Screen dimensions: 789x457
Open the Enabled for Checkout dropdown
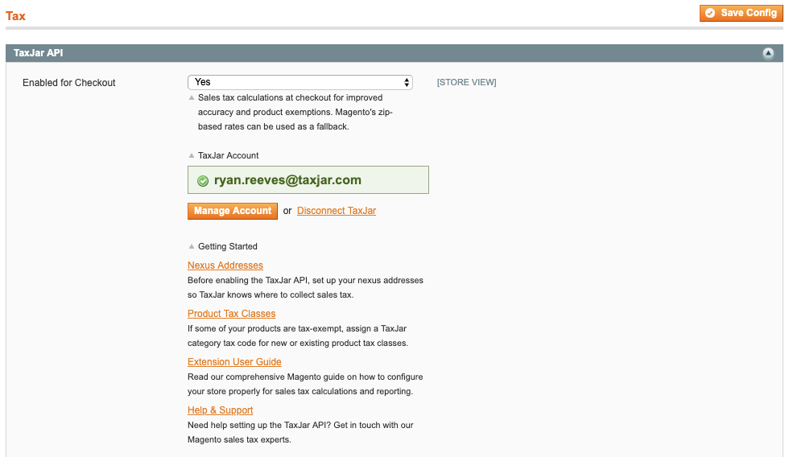299,82
